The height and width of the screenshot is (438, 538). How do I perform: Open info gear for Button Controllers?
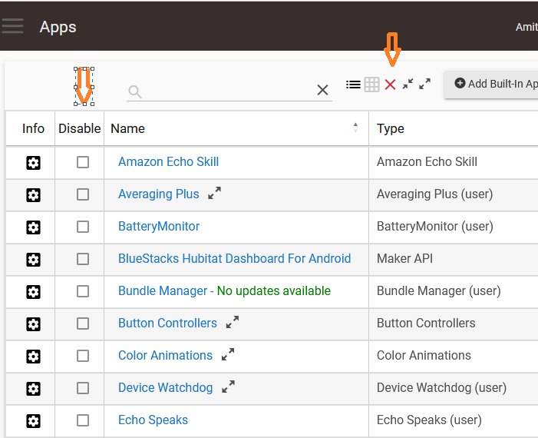click(33, 324)
